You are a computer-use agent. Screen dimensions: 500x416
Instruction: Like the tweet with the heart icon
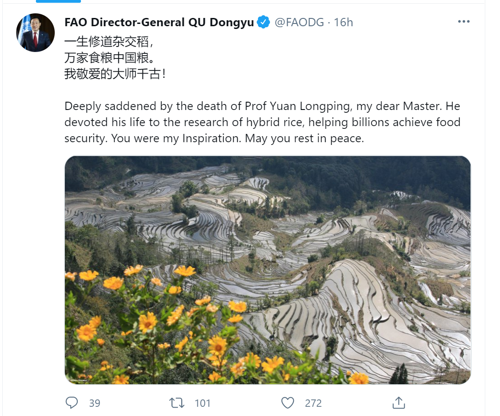pos(287,403)
